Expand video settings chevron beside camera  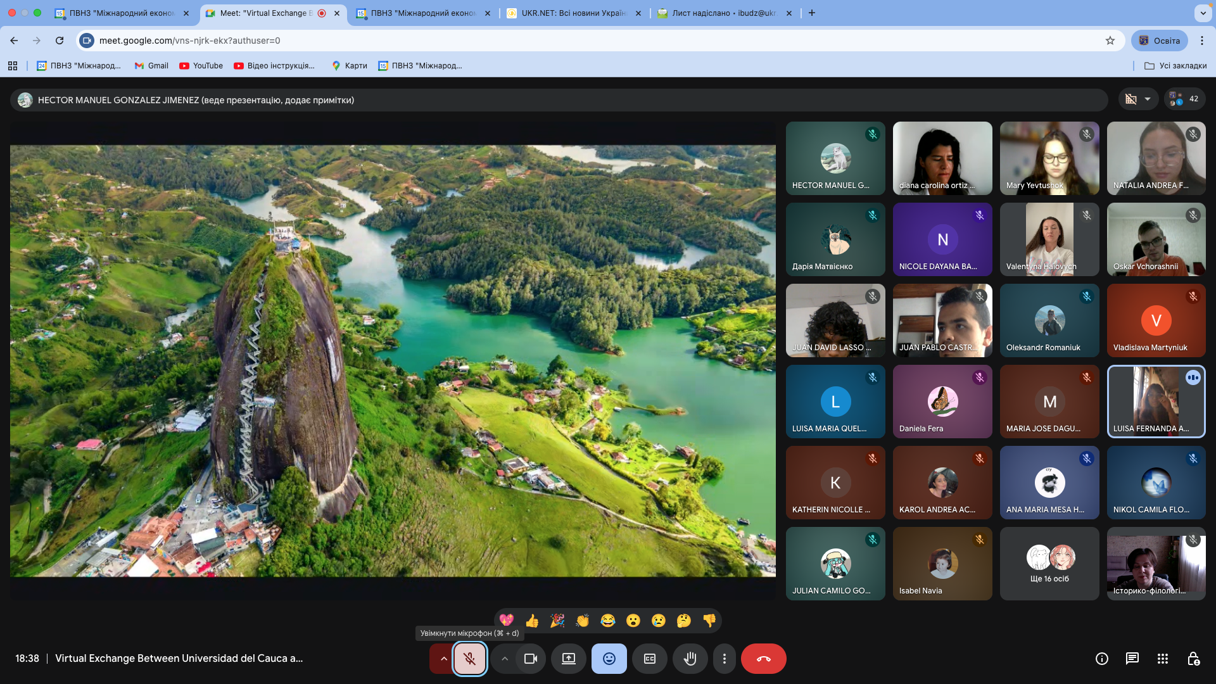pos(504,659)
